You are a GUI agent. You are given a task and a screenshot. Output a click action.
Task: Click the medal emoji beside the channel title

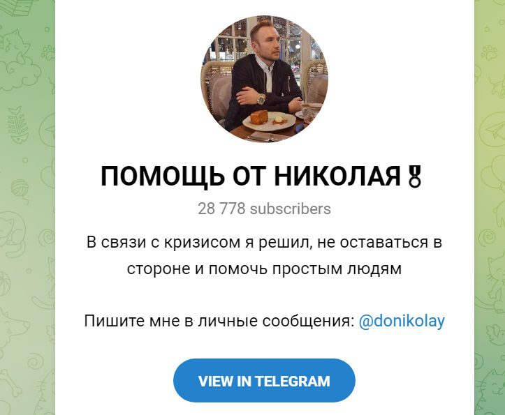click(414, 176)
